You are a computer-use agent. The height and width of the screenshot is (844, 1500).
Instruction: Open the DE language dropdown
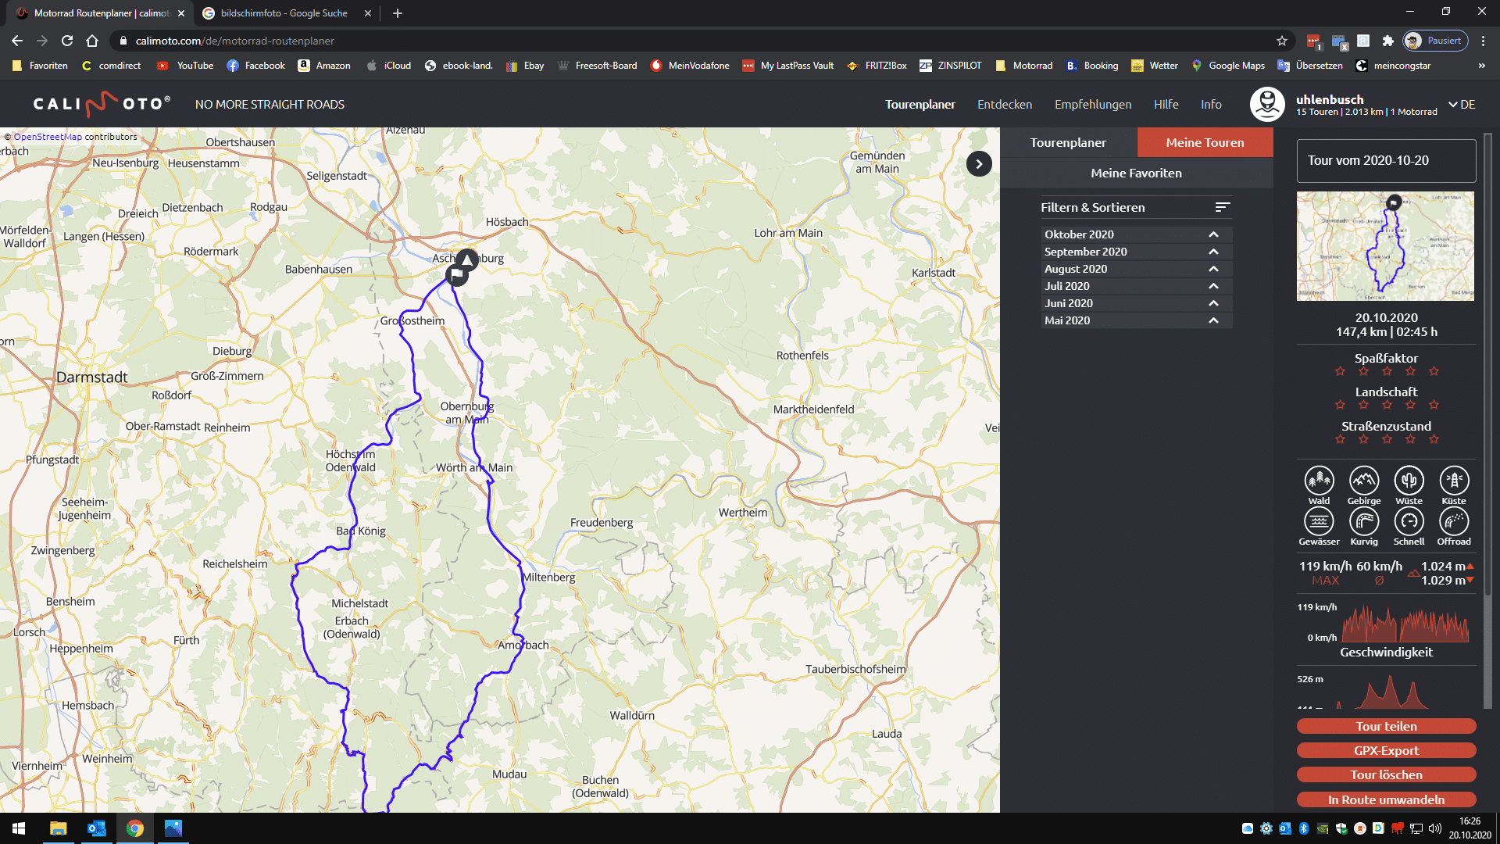pos(1462,104)
